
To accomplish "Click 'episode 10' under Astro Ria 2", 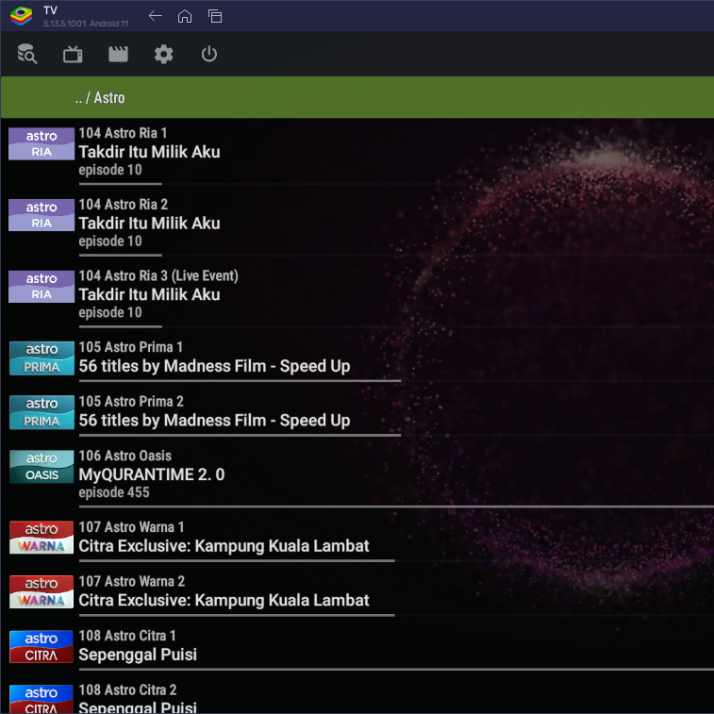I will click(x=110, y=241).
